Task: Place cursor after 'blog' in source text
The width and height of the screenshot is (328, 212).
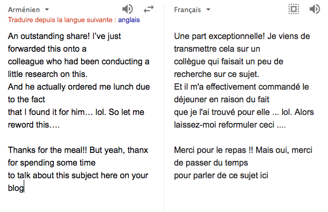Action: point(24,187)
